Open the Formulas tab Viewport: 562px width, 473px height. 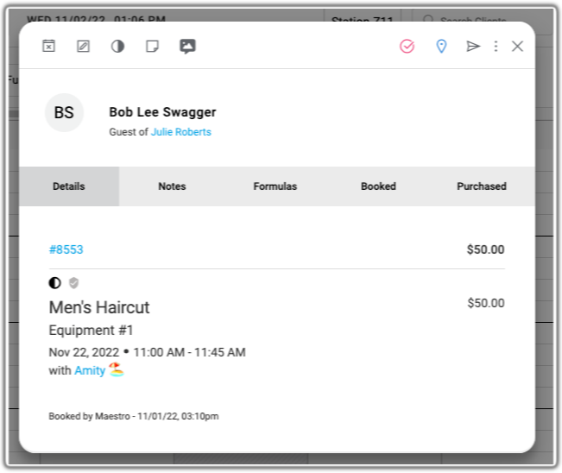pyautogui.click(x=275, y=186)
